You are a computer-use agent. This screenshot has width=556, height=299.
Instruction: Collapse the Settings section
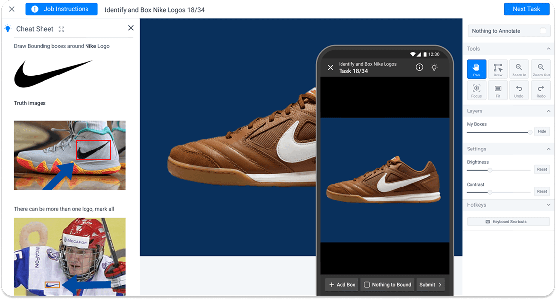coord(548,149)
